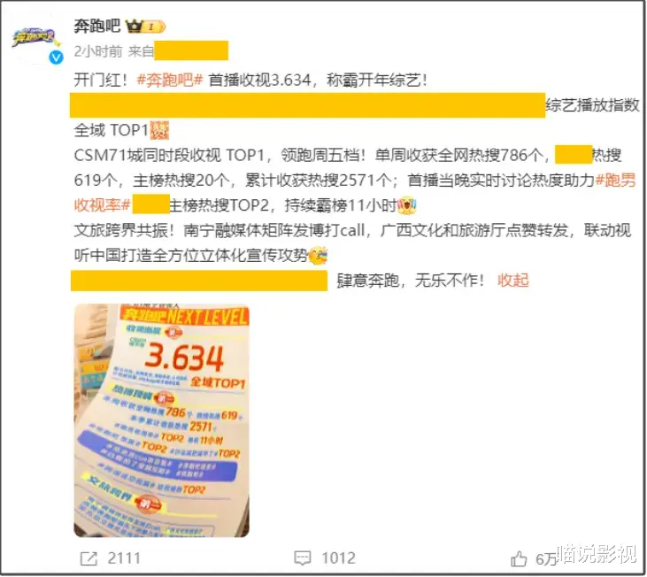Click the repost count 2111
Viewport: 647px width, 577px height.
(x=124, y=558)
